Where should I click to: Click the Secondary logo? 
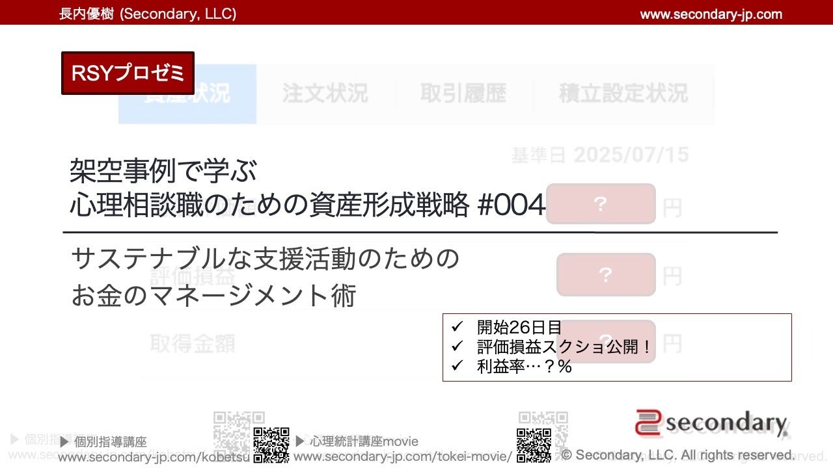[712, 423]
